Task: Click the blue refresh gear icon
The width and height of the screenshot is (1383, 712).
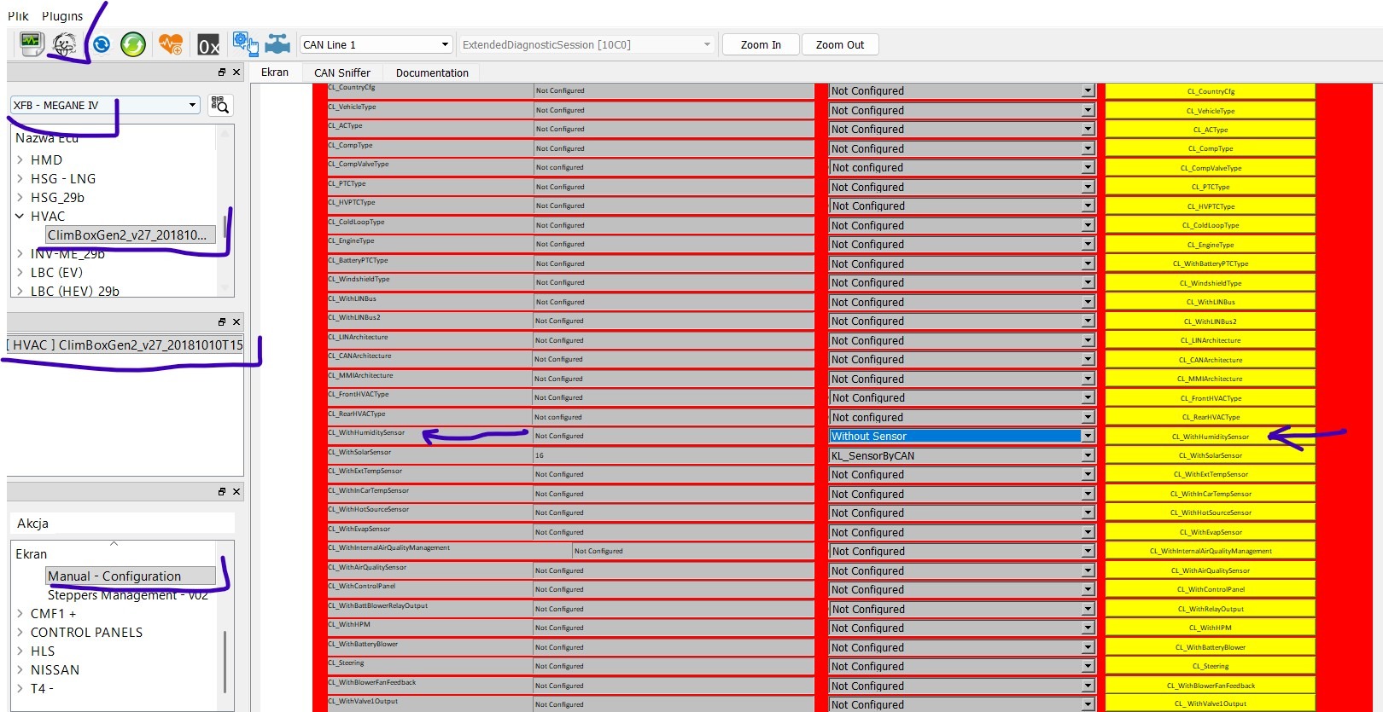Action: (x=102, y=44)
